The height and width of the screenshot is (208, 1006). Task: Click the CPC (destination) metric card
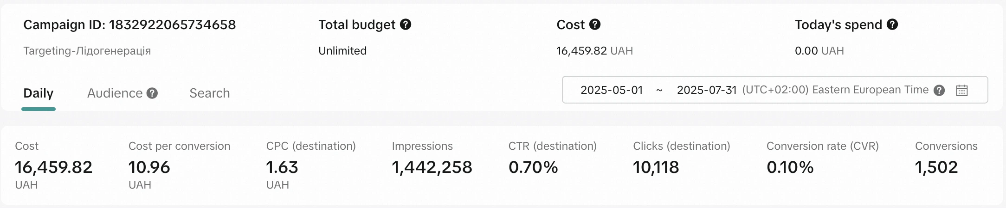pos(310,165)
